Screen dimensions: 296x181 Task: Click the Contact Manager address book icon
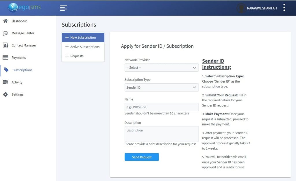tap(5, 45)
